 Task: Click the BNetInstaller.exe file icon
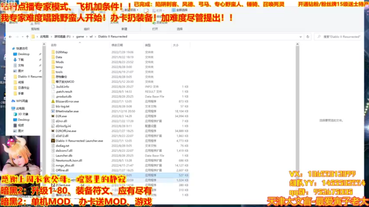tap(53, 111)
